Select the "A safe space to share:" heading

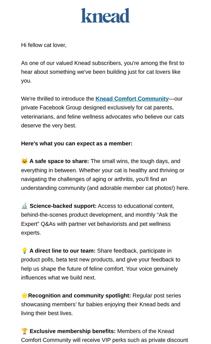click(59, 161)
